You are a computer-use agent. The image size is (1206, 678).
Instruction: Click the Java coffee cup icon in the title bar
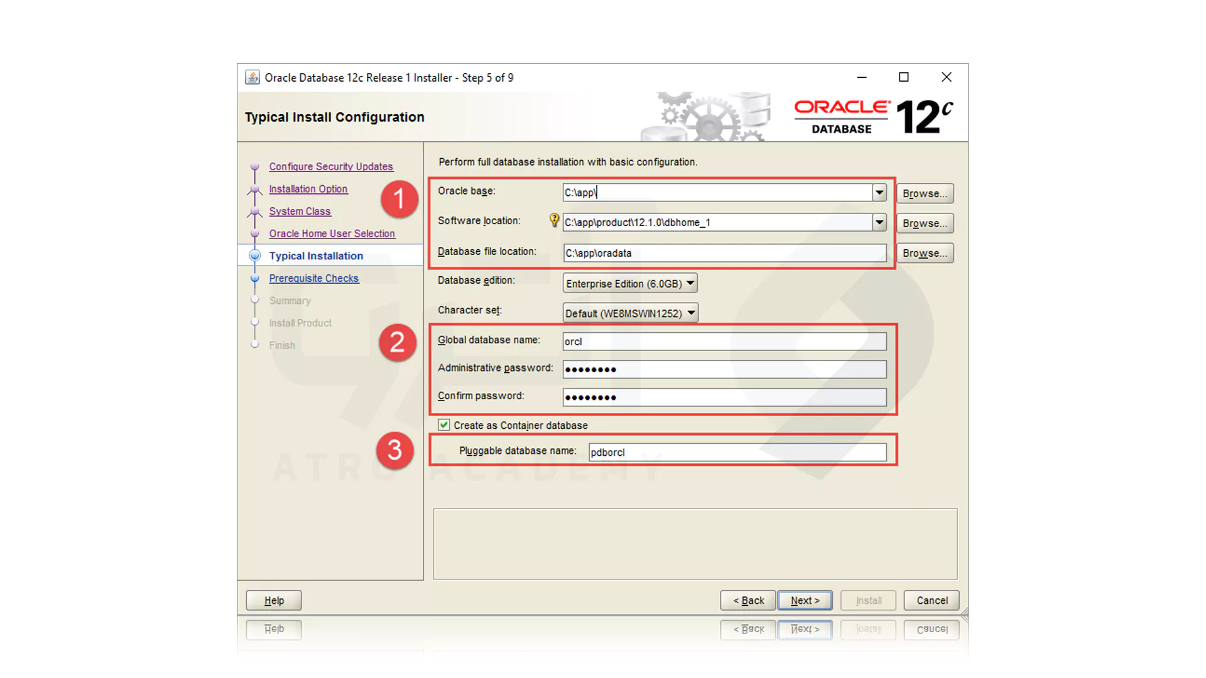(x=253, y=77)
